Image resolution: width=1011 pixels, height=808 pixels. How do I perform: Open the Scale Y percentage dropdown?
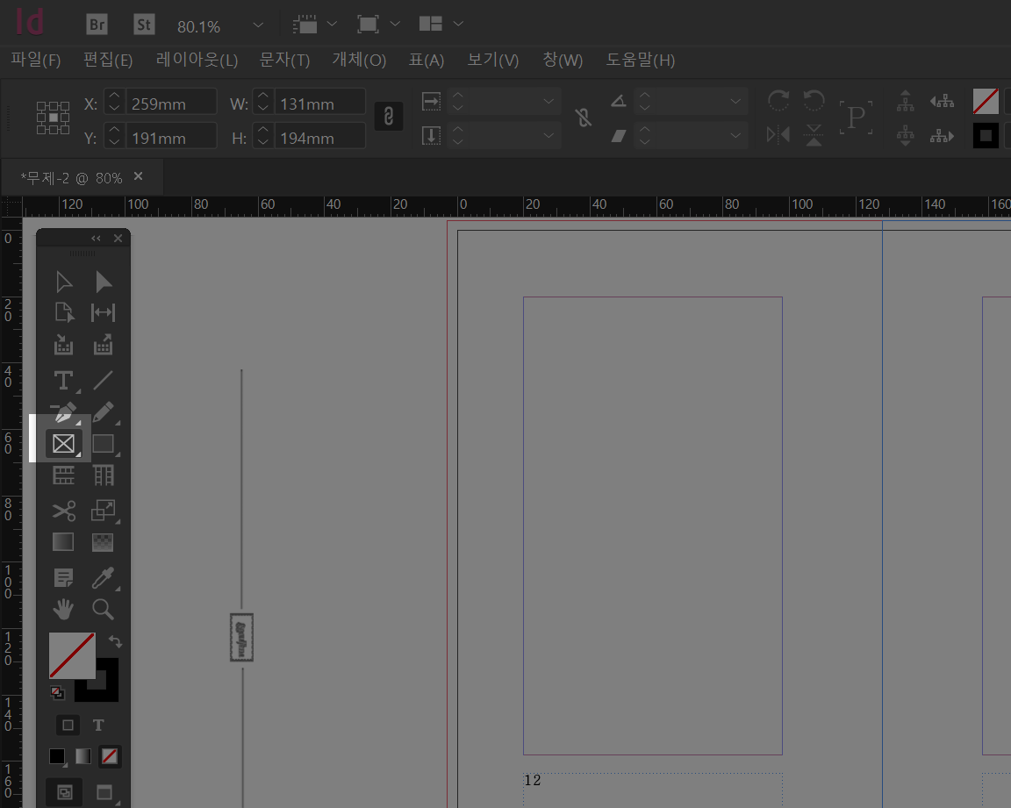[x=548, y=135]
